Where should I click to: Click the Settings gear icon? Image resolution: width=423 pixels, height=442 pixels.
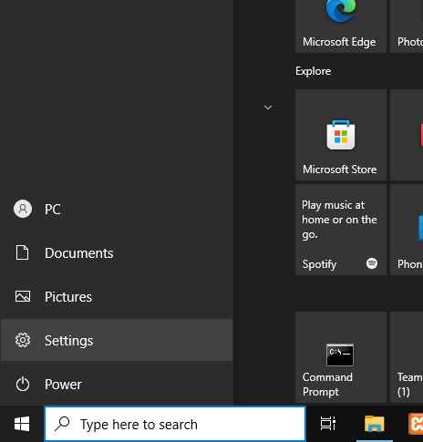[23, 340]
